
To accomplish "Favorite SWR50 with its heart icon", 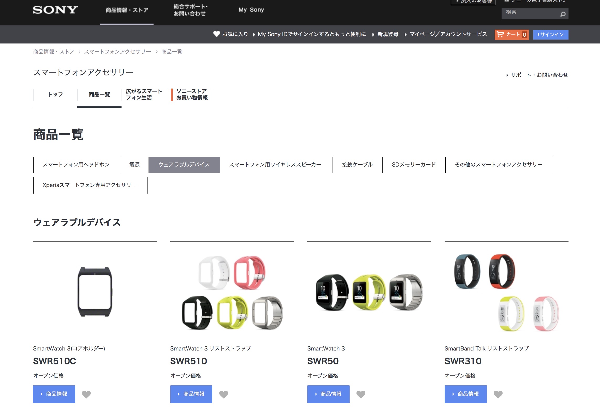I will 361,394.
